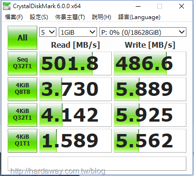Click the Read [MB/s] column header

[x=75, y=45]
